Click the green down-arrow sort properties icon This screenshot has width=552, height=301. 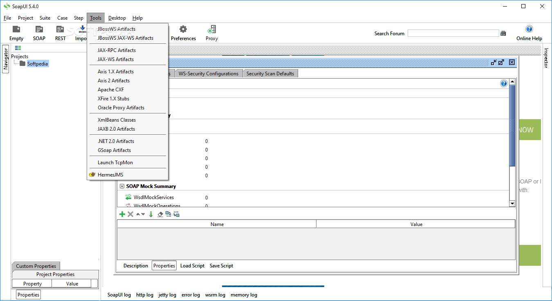point(151,214)
